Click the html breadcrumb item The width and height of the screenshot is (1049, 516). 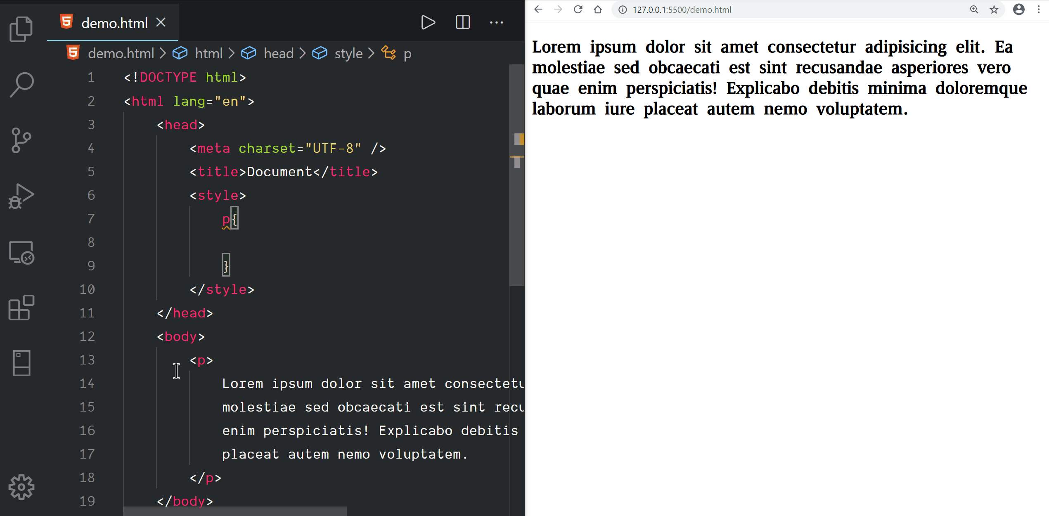(208, 53)
